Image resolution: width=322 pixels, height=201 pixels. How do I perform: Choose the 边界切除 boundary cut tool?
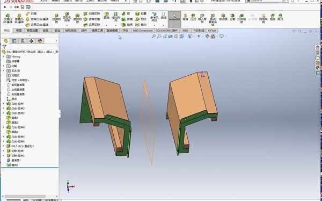pyautogui.click(x=92, y=25)
